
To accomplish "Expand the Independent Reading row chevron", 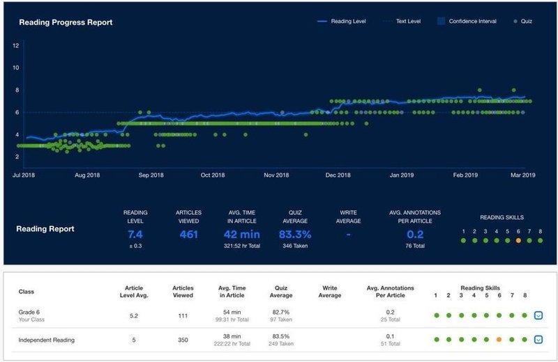I will [538, 340].
